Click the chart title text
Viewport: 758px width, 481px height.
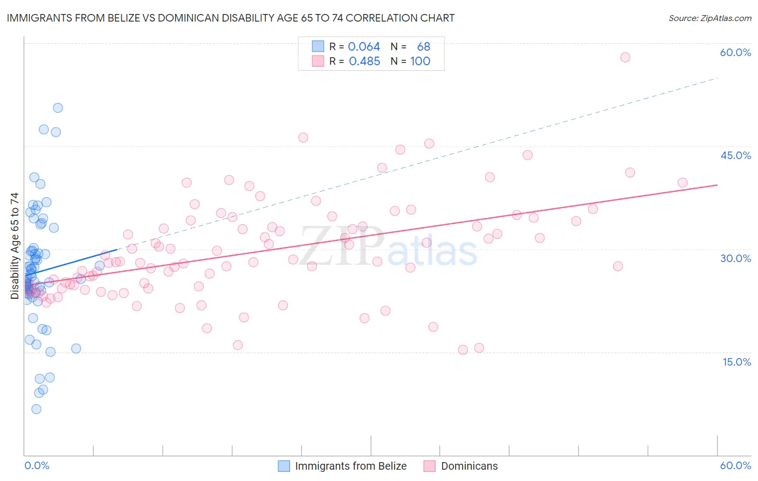[x=231, y=18]
